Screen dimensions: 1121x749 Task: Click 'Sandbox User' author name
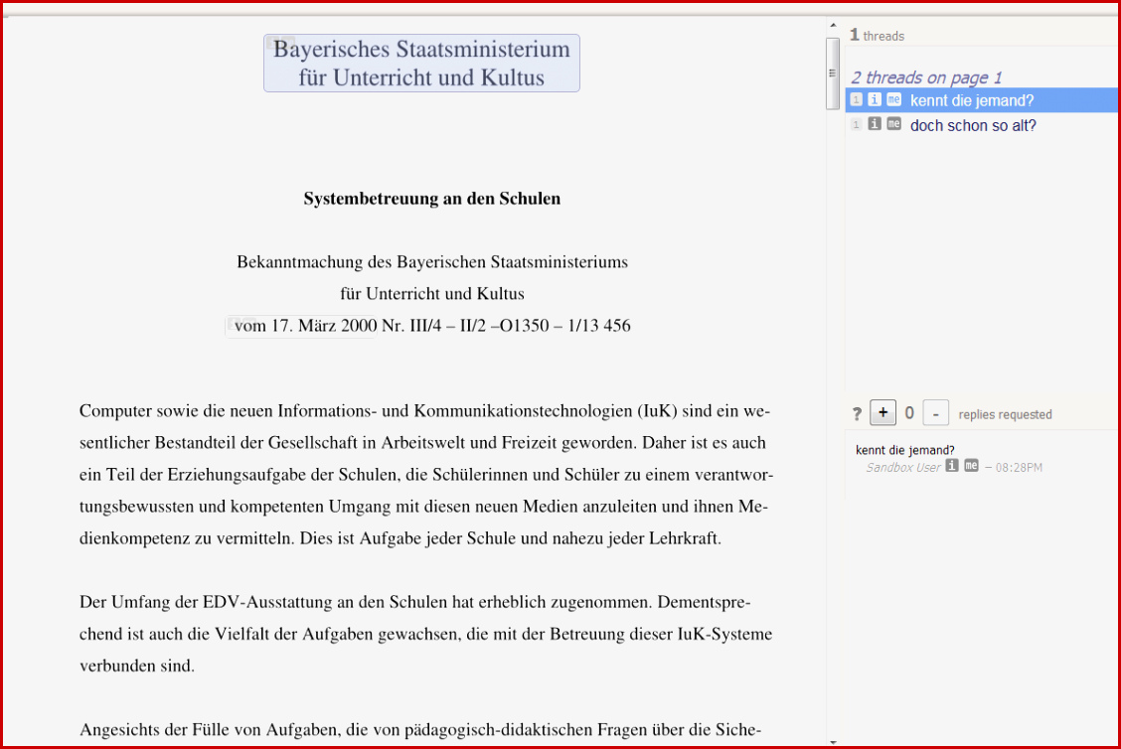click(x=903, y=468)
